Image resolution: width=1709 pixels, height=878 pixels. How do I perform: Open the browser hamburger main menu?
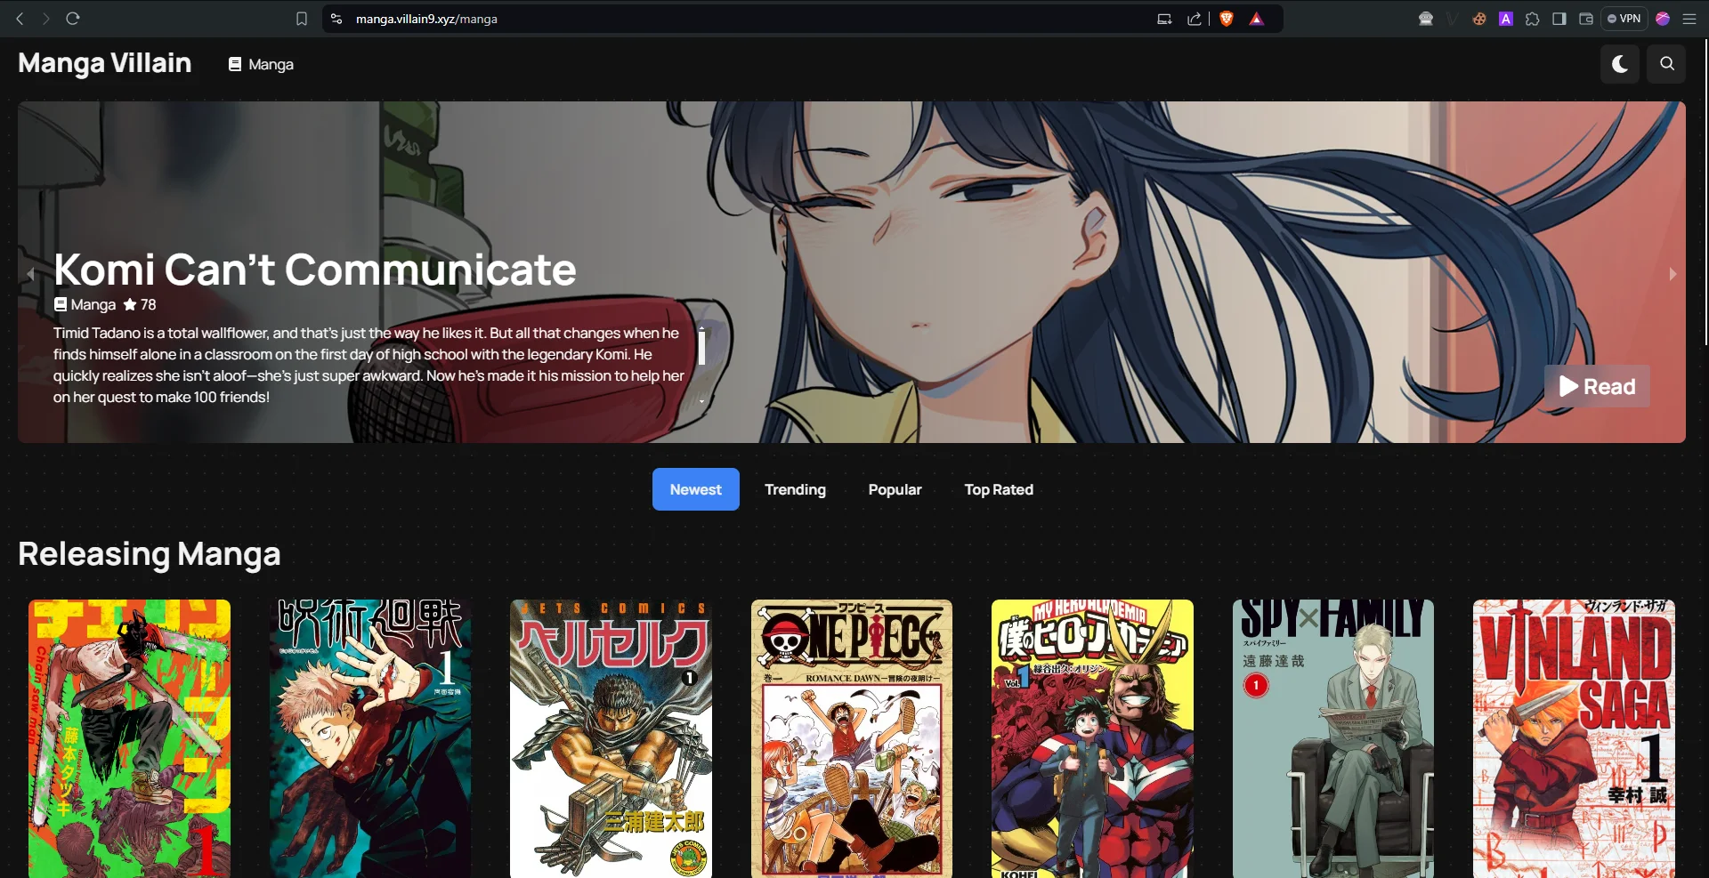[1689, 19]
